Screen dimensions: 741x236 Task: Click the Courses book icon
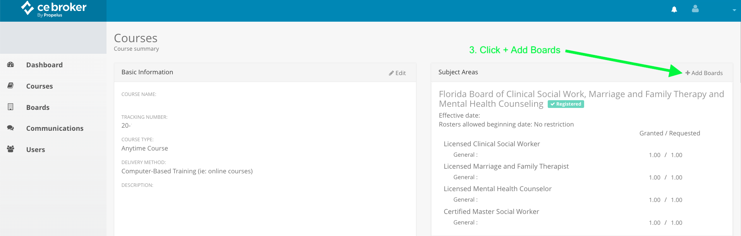pyautogui.click(x=10, y=86)
